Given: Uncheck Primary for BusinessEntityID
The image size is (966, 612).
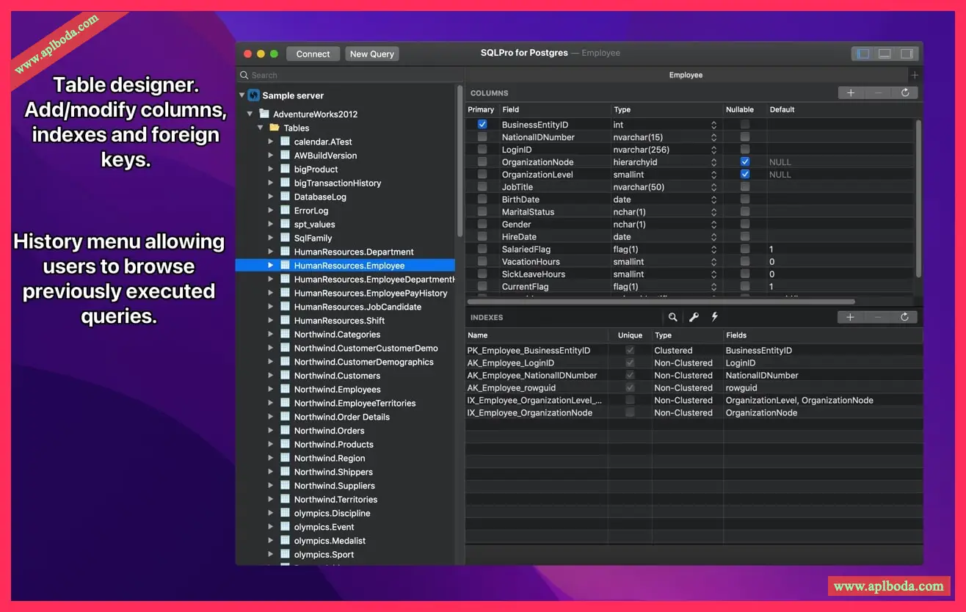Looking at the screenshot, I should (x=482, y=125).
